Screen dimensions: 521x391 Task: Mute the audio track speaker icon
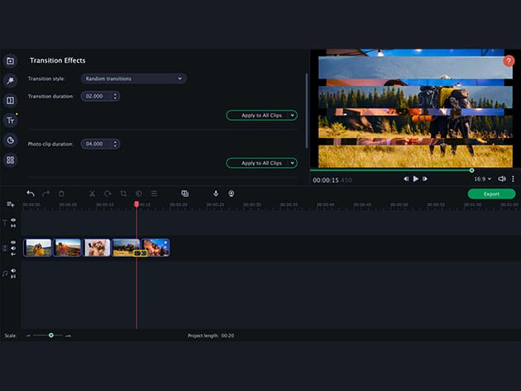click(x=13, y=270)
